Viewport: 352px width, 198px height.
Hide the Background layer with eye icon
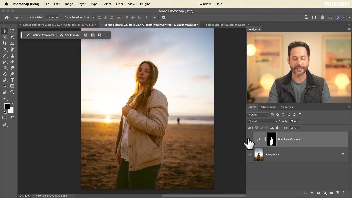tap(250, 155)
